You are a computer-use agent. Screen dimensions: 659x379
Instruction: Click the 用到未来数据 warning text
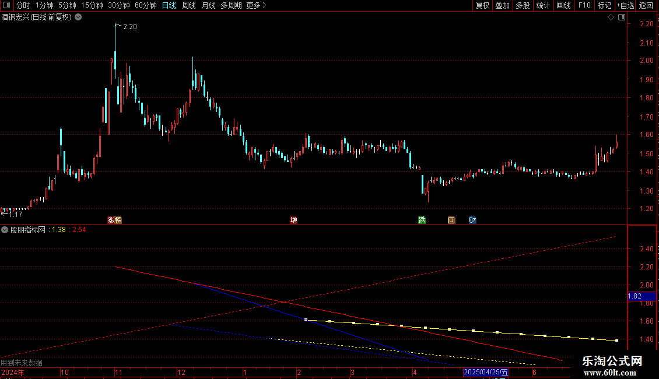coord(22,363)
